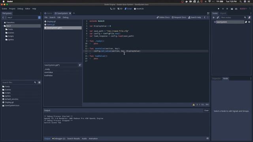Open Search Results bottom panel

pos(74,138)
